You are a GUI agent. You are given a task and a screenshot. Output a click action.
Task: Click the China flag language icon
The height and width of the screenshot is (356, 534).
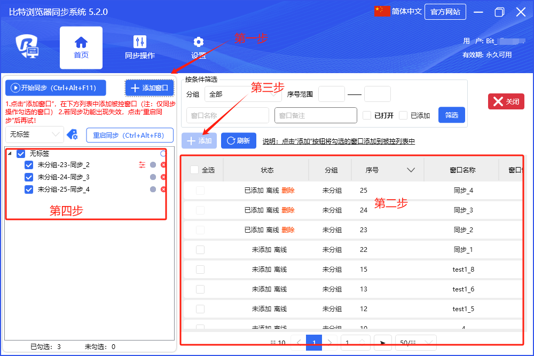pos(382,11)
